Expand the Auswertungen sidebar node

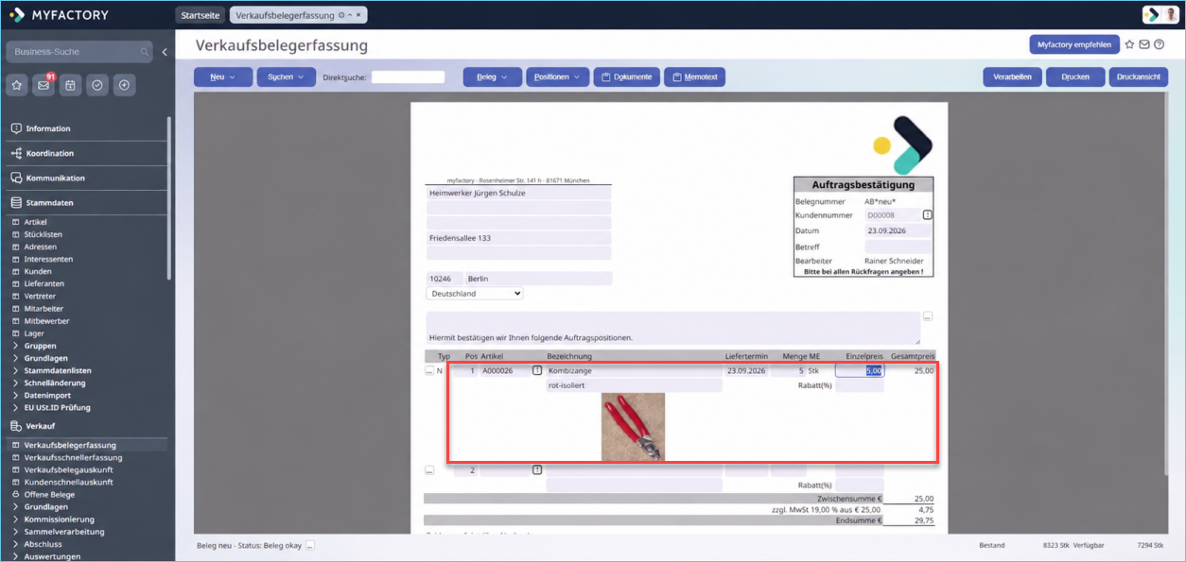[x=52, y=556]
